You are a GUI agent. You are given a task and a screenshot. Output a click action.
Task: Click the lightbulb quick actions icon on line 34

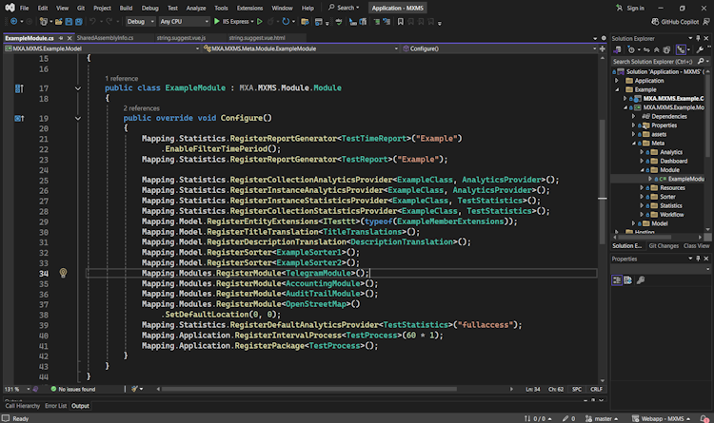[63, 273]
